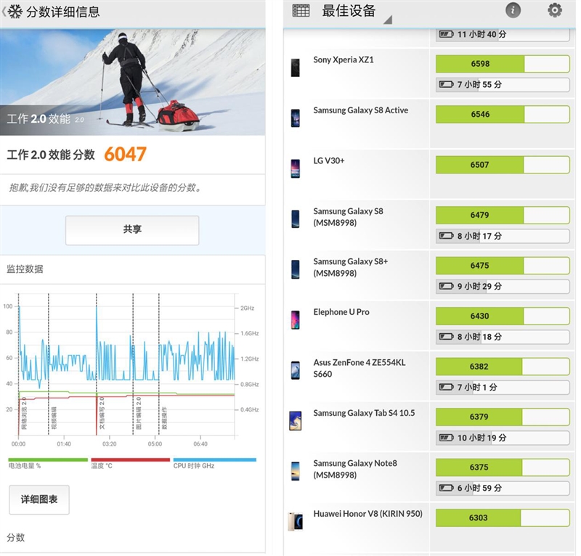
Task: Click battery life bar 10 小时 19 分
Action: coord(503,438)
